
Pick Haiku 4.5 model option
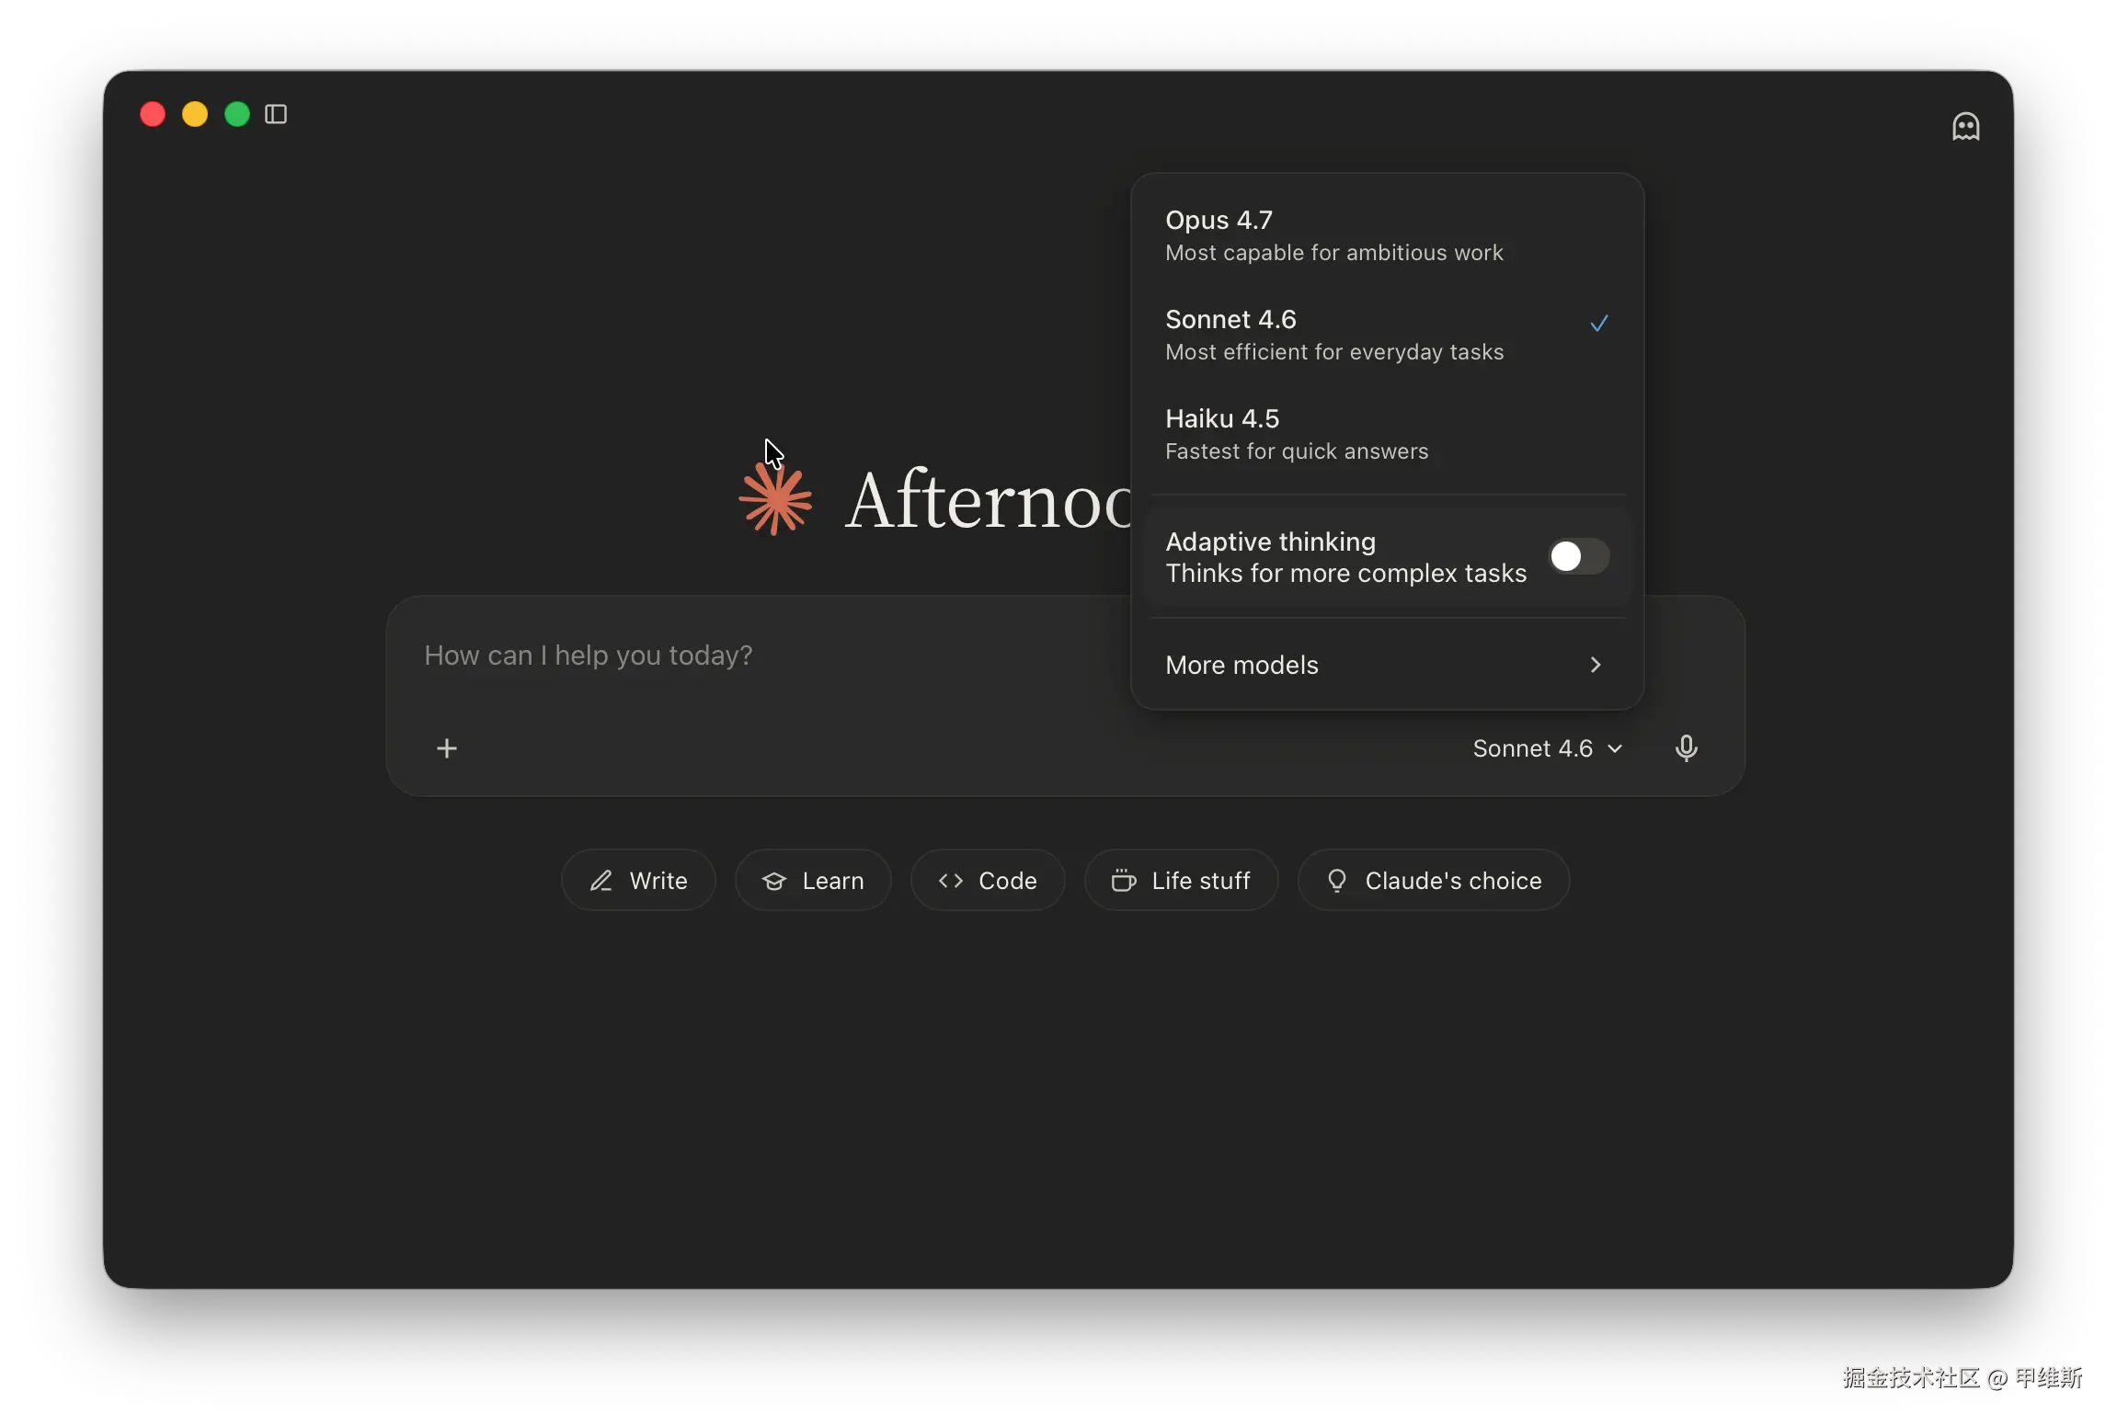click(1387, 434)
